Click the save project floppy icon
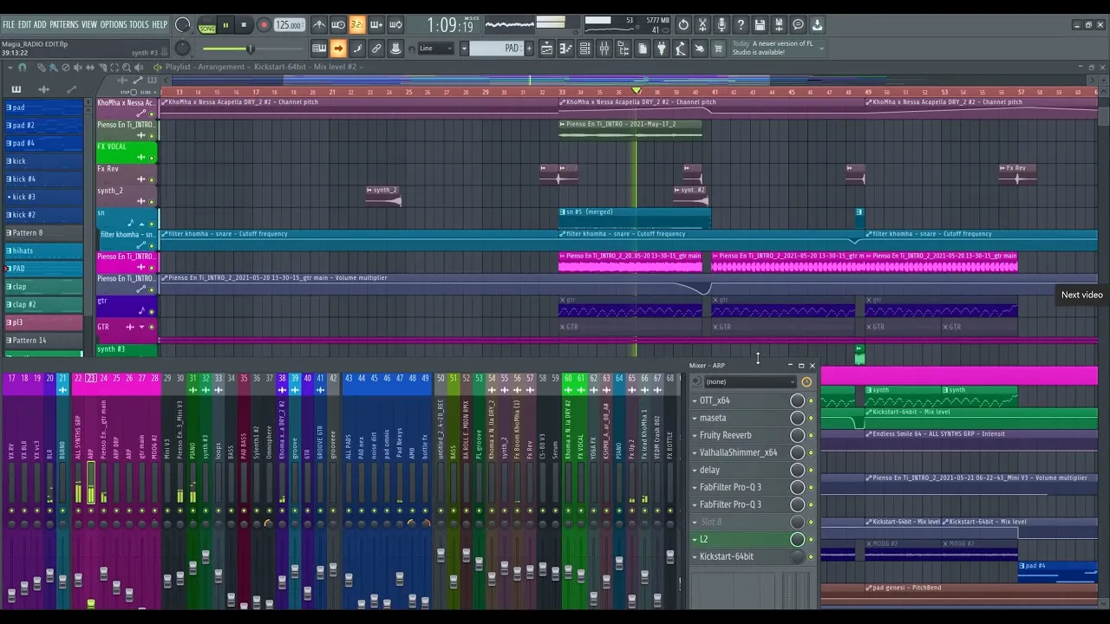Image resolution: width=1110 pixels, height=624 pixels. 760,25
